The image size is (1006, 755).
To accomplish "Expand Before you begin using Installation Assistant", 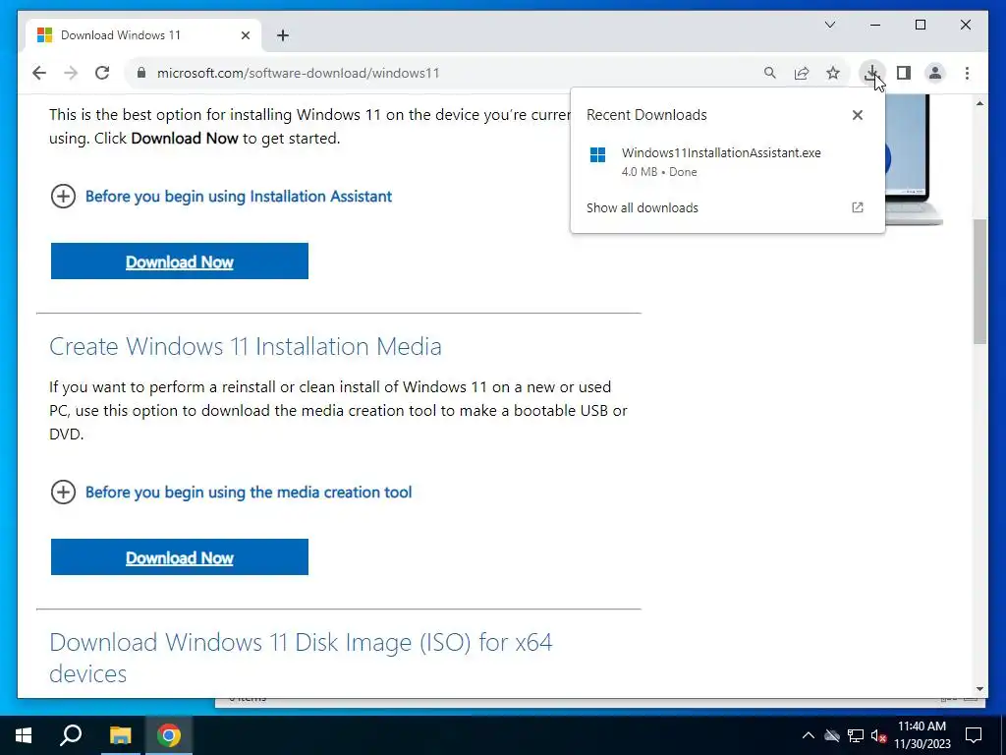I will (x=221, y=197).
